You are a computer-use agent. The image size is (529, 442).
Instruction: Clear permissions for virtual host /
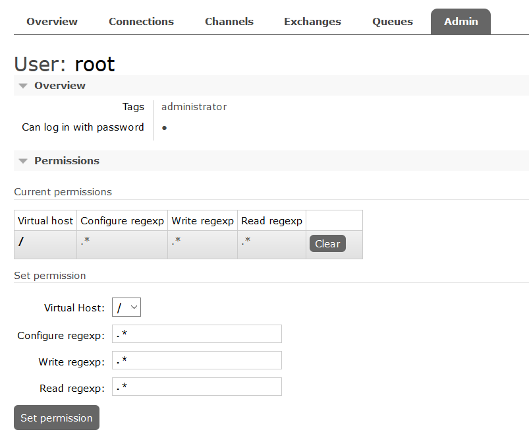pyautogui.click(x=327, y=243)
